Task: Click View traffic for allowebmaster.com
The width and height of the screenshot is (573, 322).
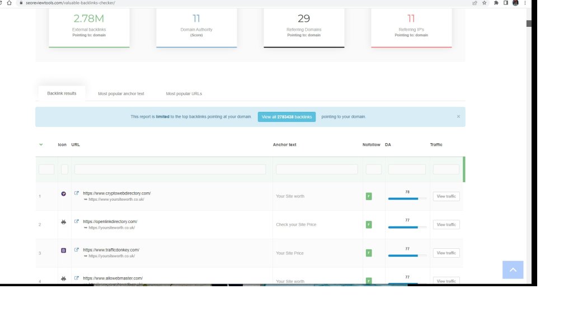Action: point(446,281)
